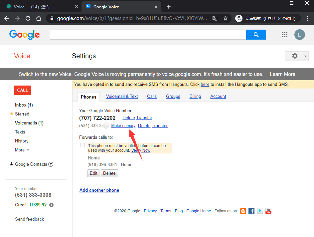Switch to the Billing tab
The height and width of the screenshot is (237, 314).
coord(195,97)
